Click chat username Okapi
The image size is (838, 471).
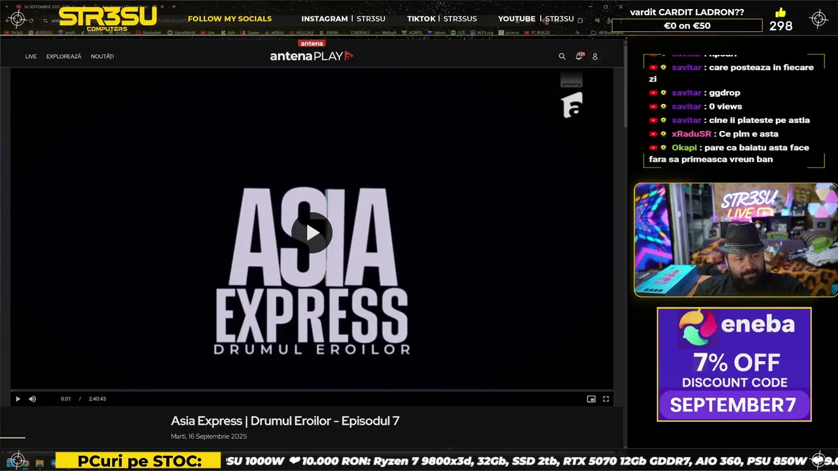[x=684, y=148]
